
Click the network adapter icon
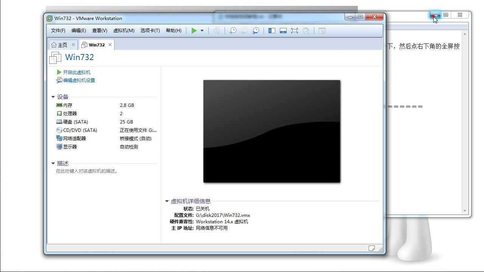pos(59,138)
